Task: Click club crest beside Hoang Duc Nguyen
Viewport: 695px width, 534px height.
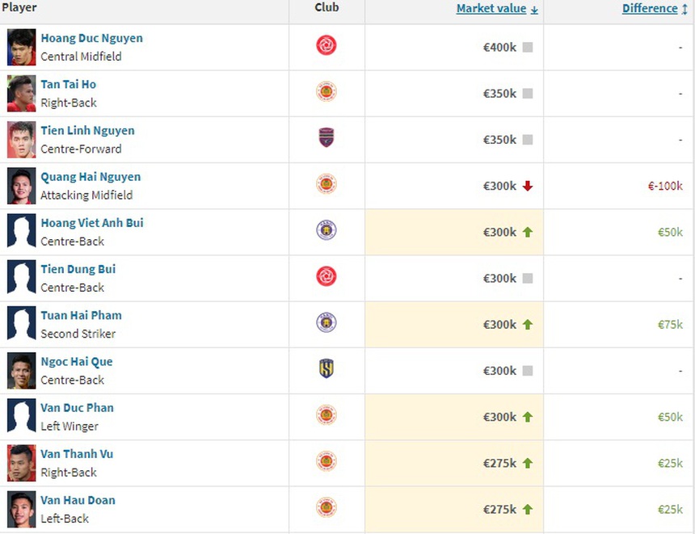Action: click(x=326, y=46)
